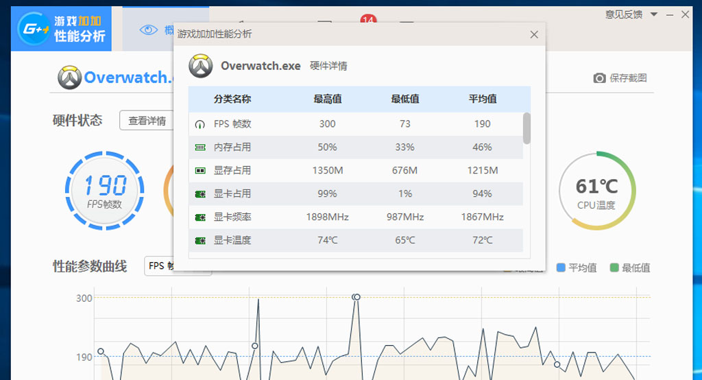Click the 硬件状态 section heading
The width and height of the screenshot is (702, 380).
[77, 121]
